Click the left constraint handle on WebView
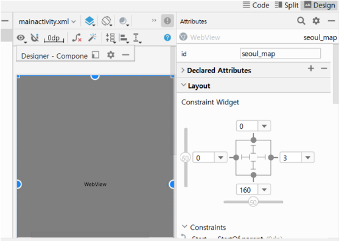339x241 pixels. click(x=19, y=184)
